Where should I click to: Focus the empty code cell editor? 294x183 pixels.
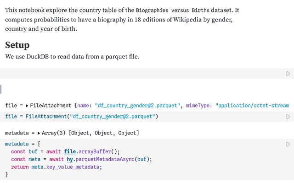(x=142, y=73)
